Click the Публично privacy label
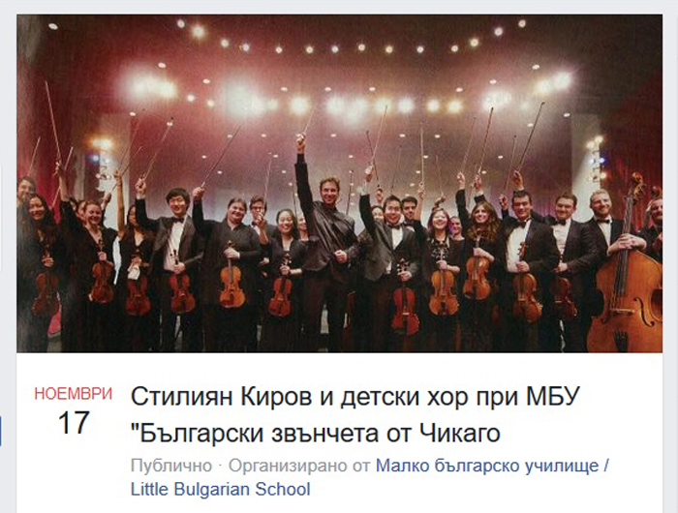 pos(171,466)
